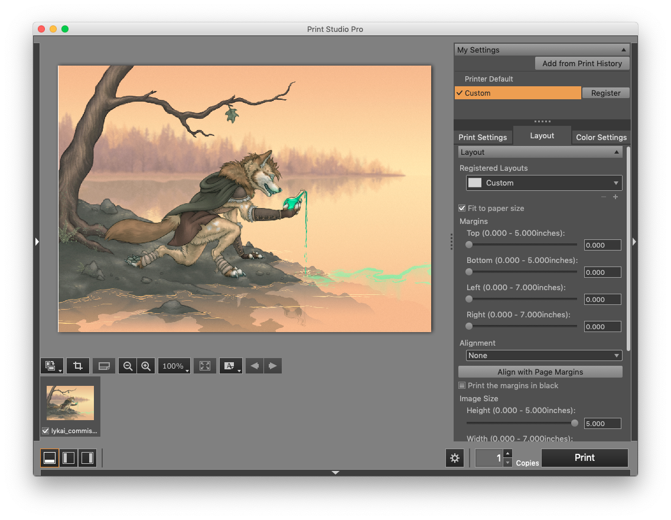The height and width of the screenshot is (520, 671).
Task: Collapse bottom thumbnail panel arrow
Action: (335, 473)
